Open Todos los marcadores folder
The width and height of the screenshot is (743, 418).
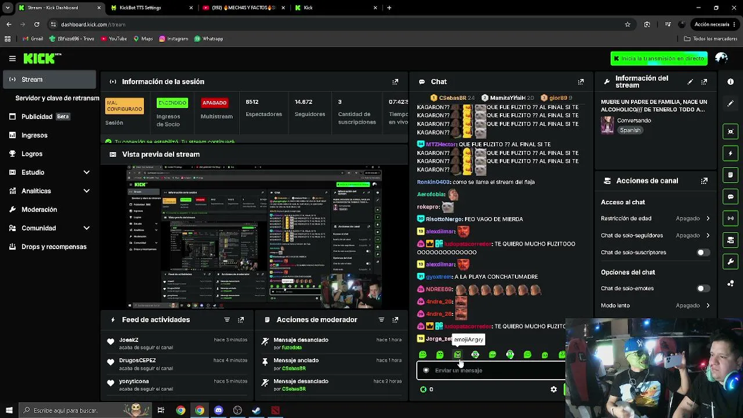710,39
